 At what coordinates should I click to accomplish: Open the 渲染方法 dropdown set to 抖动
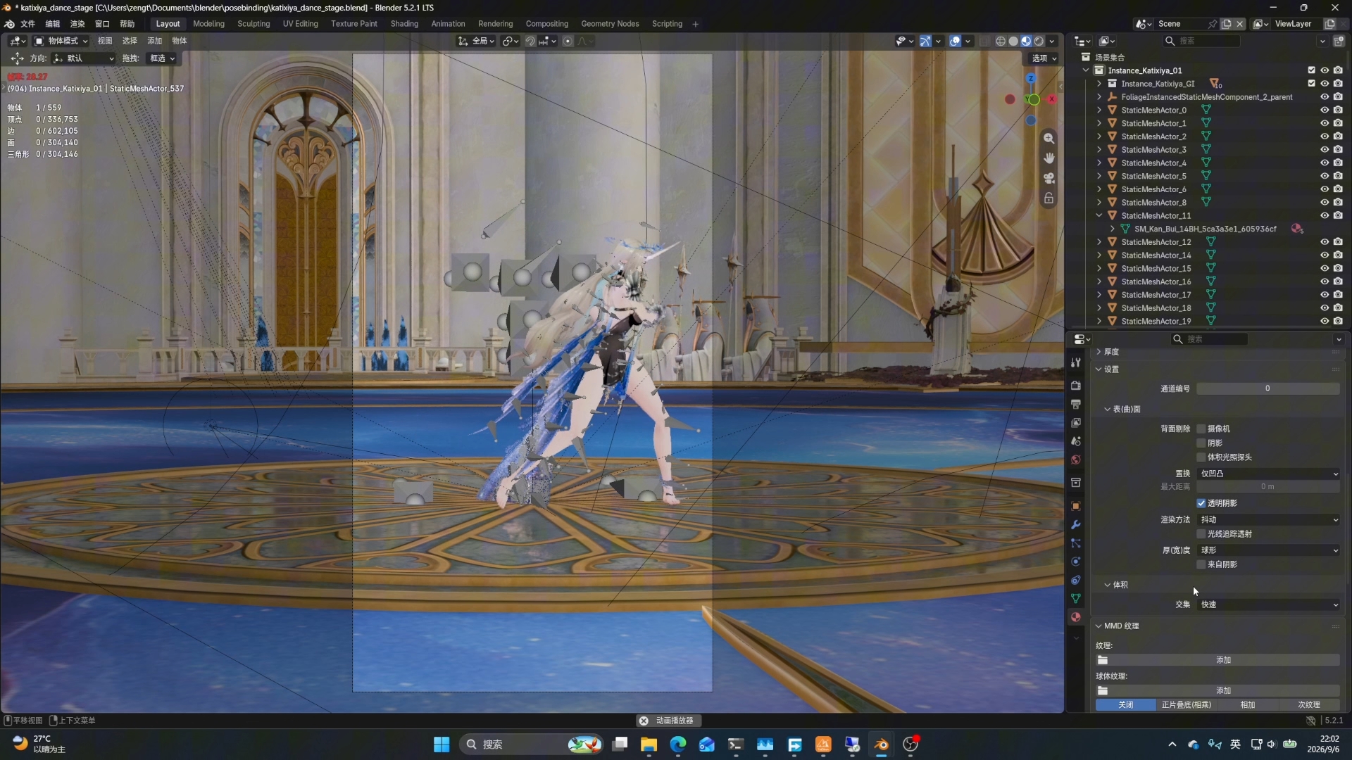1268,519
